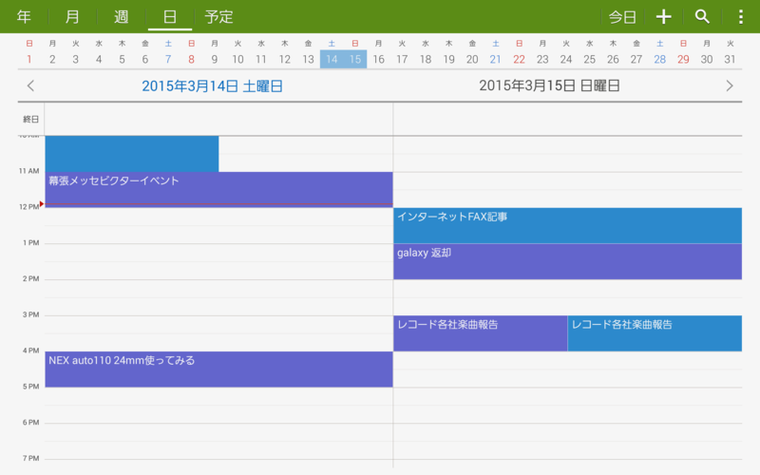The image size is (760, 475).
Task: Select date 23 in date strip
Action: pyautogui.click(x=542, y=59)
